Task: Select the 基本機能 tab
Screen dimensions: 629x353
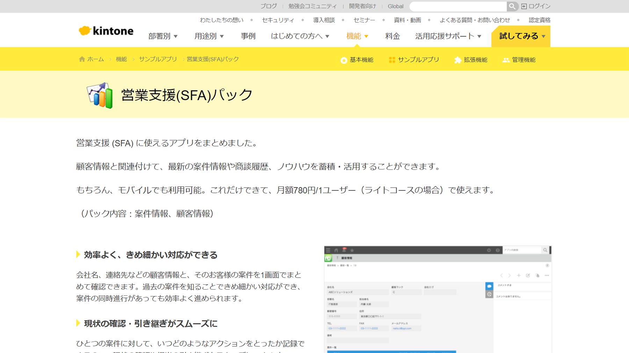Action: pyautogui.click(x=357, y=60)
